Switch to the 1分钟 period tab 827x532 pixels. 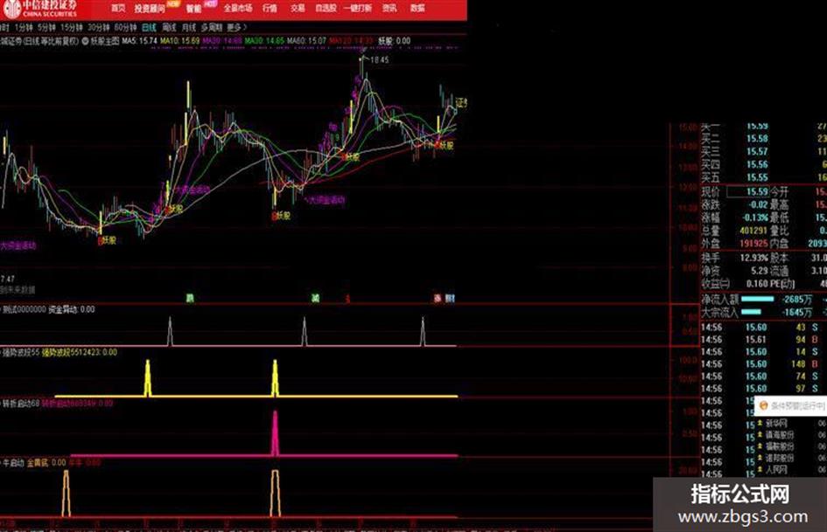pyautogui.click(x=24, y=27)
